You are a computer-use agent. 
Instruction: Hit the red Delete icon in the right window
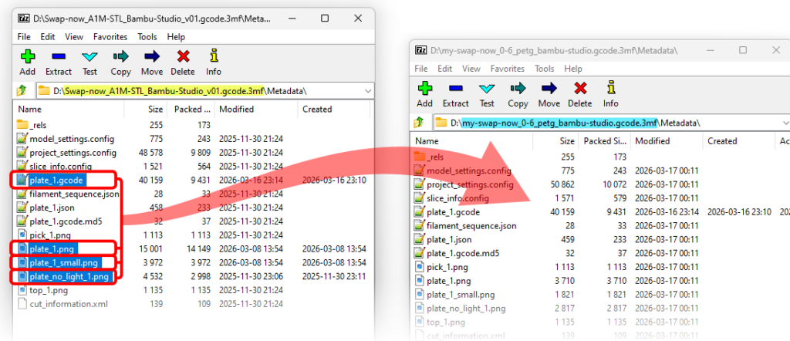(580, 89)
